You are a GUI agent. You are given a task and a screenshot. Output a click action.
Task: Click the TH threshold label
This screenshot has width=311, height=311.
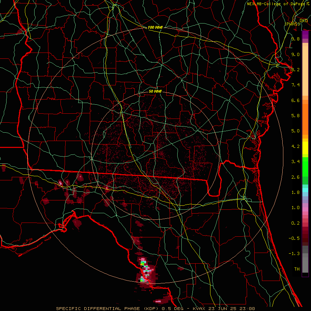pyautogui.click(x=297, y=269)
